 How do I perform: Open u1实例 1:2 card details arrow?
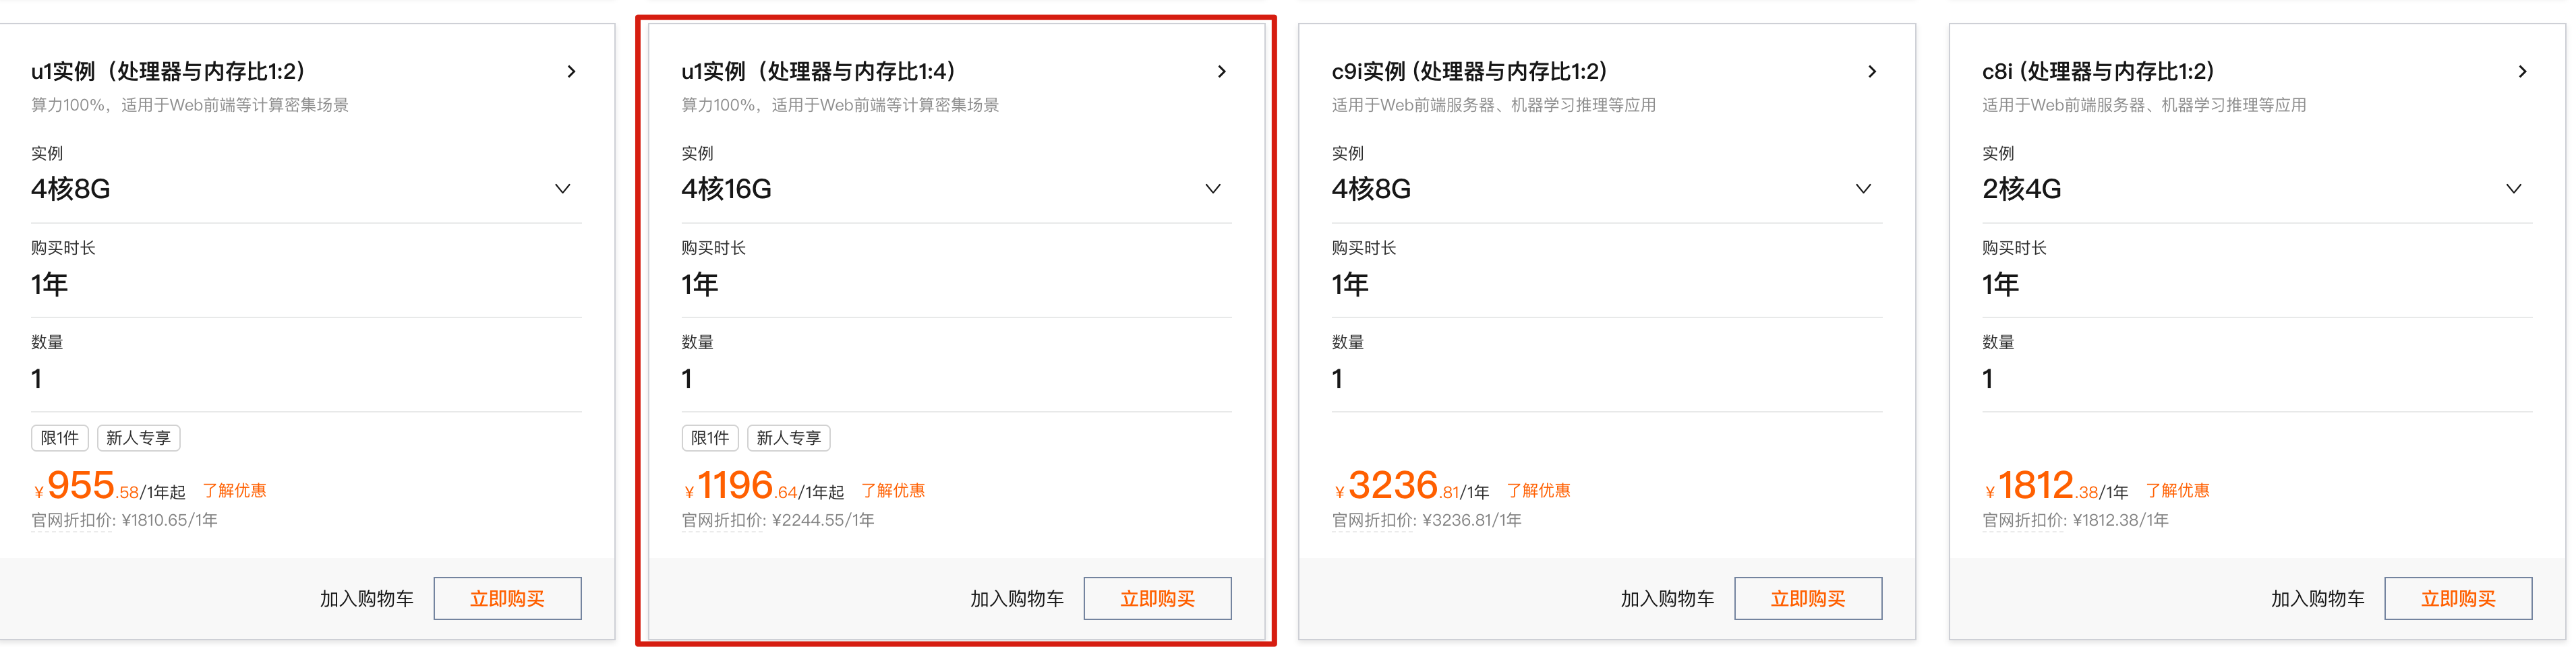click(571, 72)
